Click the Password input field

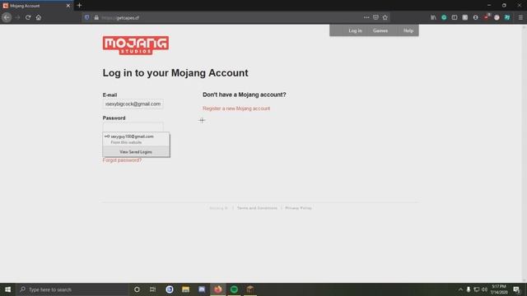(133, 127)
